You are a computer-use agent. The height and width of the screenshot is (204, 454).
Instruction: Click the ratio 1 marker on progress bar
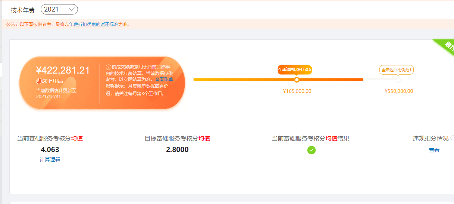click(398, 80)
